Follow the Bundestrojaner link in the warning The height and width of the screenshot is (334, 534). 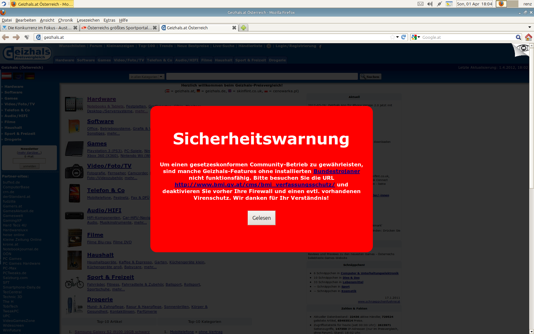337,171
